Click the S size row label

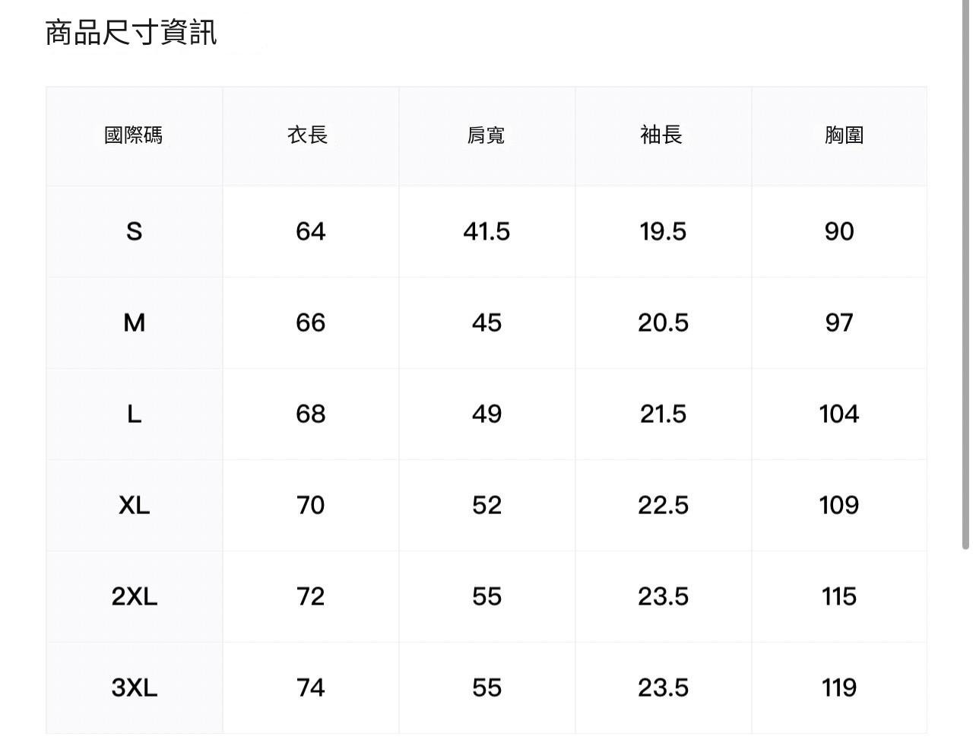click(x=134, y=231)
